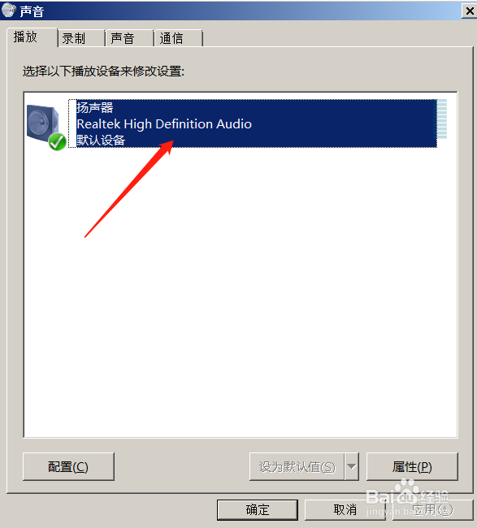The height and width of the screenshot is (528, 477).
Task: Click the 配置(C) button
Action: [x=68, y=467]
